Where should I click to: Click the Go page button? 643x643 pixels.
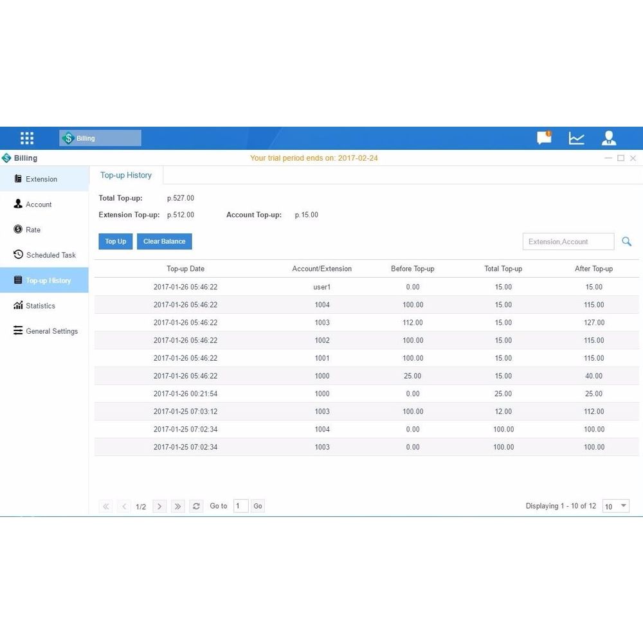click(x=258, y=506)
